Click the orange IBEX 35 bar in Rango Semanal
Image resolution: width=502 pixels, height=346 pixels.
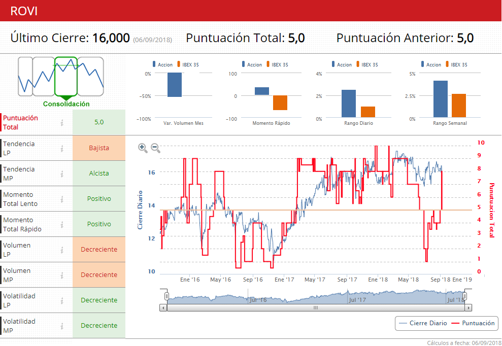[x=459, y=106]
